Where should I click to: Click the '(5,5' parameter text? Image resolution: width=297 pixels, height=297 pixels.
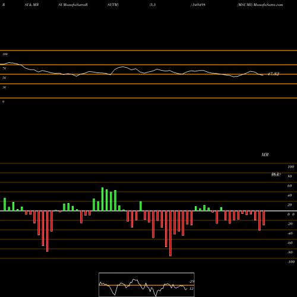pos(153,5)
